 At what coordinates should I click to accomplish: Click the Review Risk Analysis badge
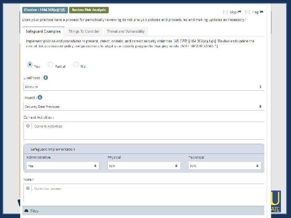[89, 10]
